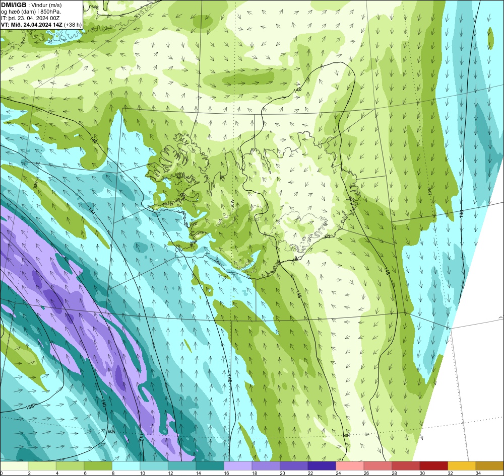504x476 pixels.
Task: Select the violet 20–22 m/s legend swatch
Action: [294, 465]
